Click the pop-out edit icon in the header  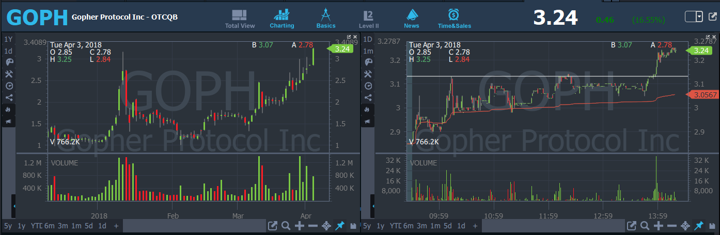(713, 16)
